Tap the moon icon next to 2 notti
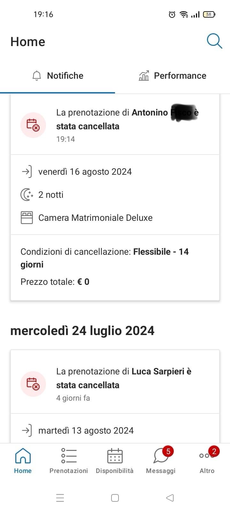230x512 pixels. click(x=27, y=195)
